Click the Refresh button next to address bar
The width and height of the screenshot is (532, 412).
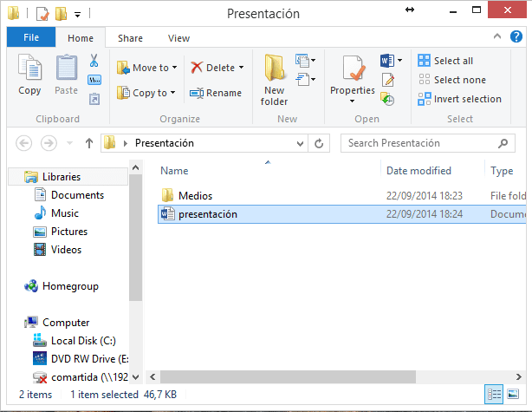pyautogui.click(x=319, y=143)
